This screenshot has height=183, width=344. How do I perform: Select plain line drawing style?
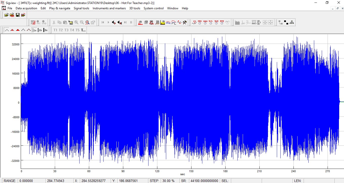[7, 30]
